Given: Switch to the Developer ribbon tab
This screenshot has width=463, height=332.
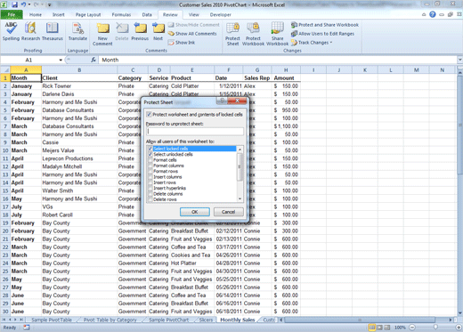Looking at the screenshot, I should pos(220,14).
